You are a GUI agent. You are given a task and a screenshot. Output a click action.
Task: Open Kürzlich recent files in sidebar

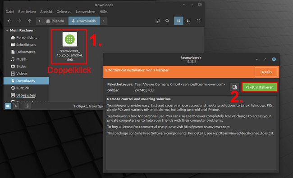coord(26,88)
